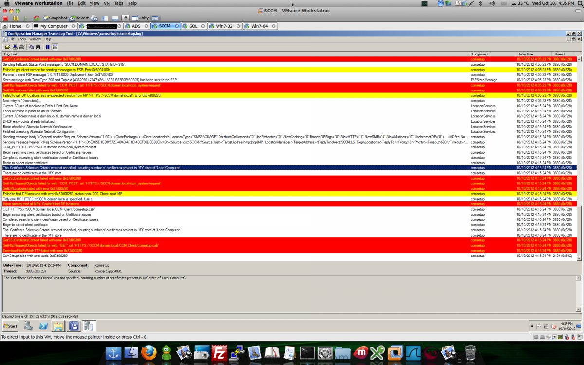Open Trace Log Tool Help menu
Image resolution: width=584 pixels, height=365 pixels.
click(48, 39)
